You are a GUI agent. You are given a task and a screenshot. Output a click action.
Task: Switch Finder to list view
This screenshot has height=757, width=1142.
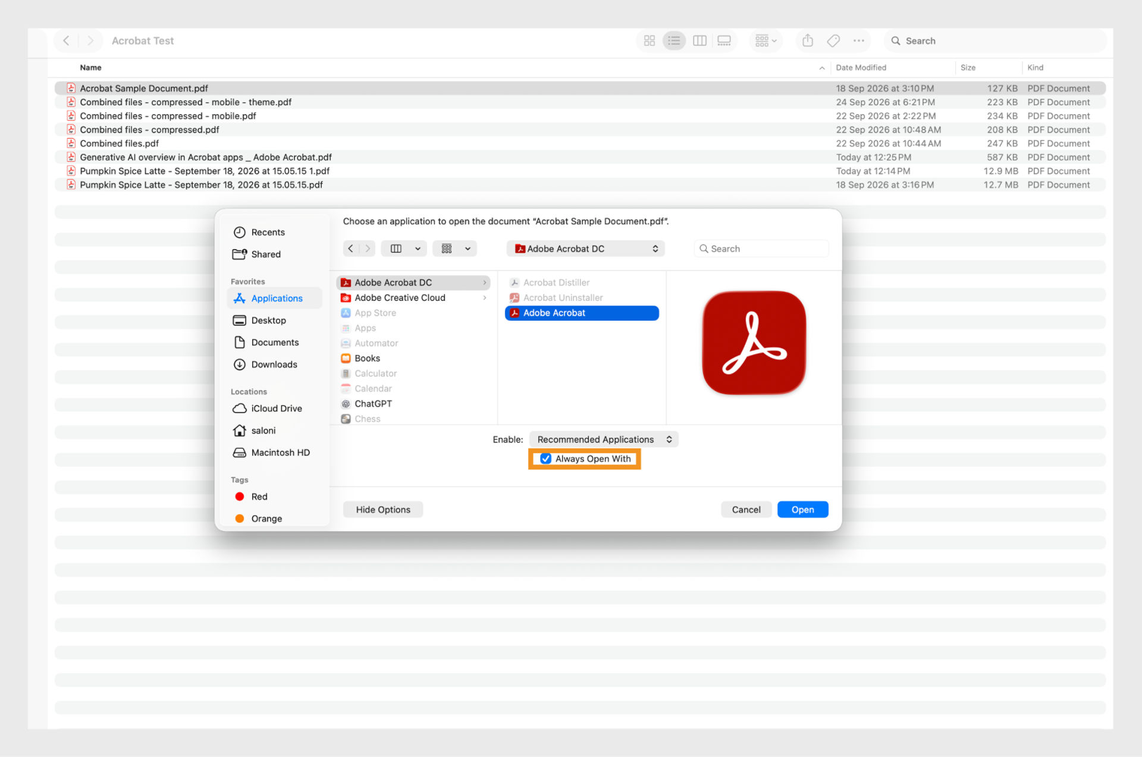point(674,40)
